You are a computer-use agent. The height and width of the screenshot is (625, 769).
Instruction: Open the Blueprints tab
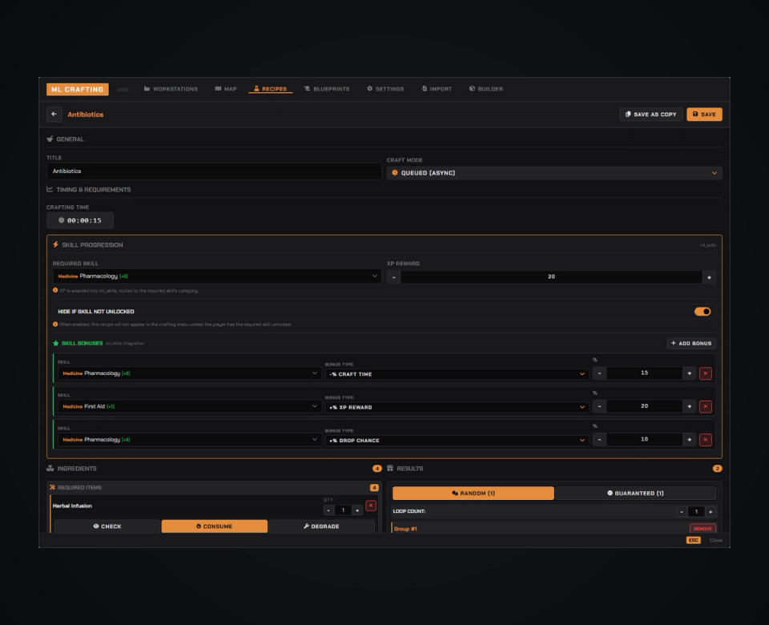point(327,89)
